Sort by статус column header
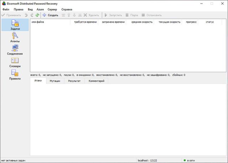Viewport: 228px width, 163px height. 210,22
